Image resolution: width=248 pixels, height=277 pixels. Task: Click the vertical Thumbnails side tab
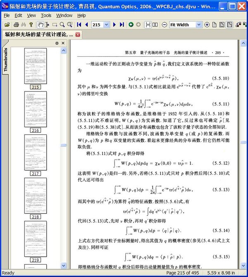pyautogui.click(x=5, y=60)
